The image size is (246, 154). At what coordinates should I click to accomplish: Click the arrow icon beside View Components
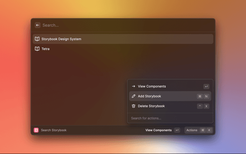(133, 86)
